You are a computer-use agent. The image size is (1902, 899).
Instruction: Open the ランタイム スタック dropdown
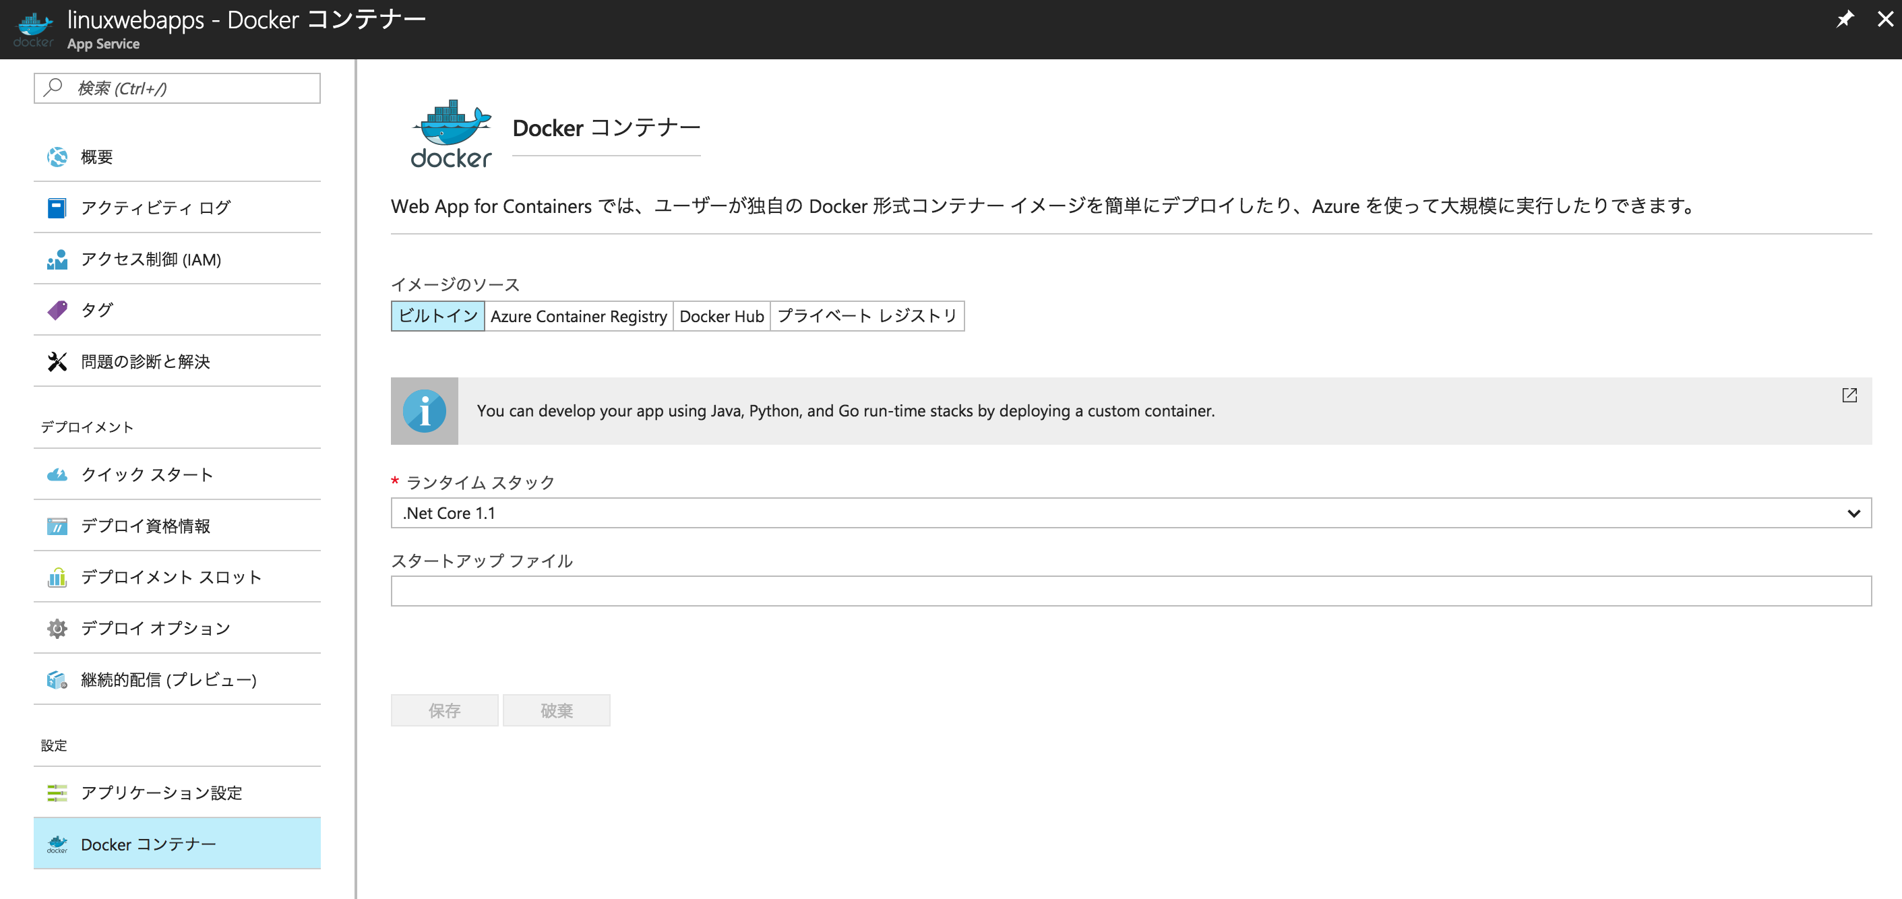pyautogui.click(x=1131, y=513)
